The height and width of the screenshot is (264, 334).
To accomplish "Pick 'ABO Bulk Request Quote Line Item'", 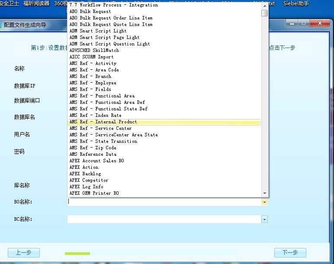I will [164, 24].
